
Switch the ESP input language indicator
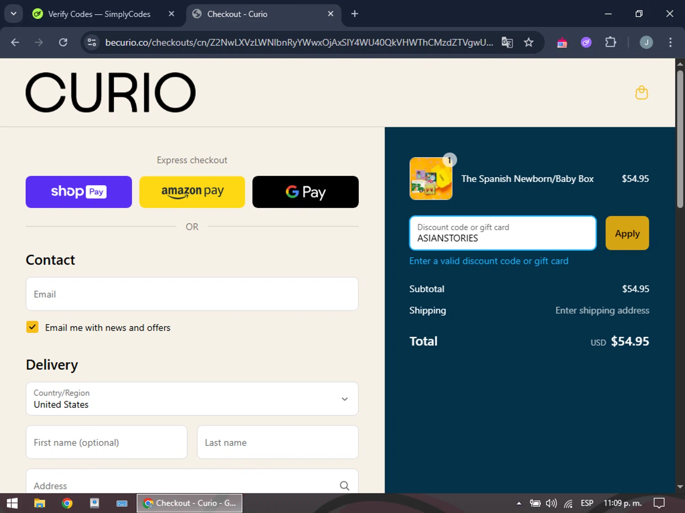point(587,503)
